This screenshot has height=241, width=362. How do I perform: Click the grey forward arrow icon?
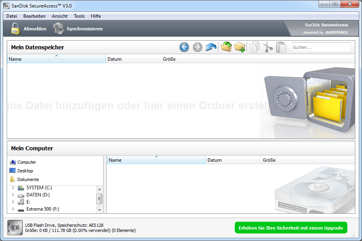tap(197, 47)
